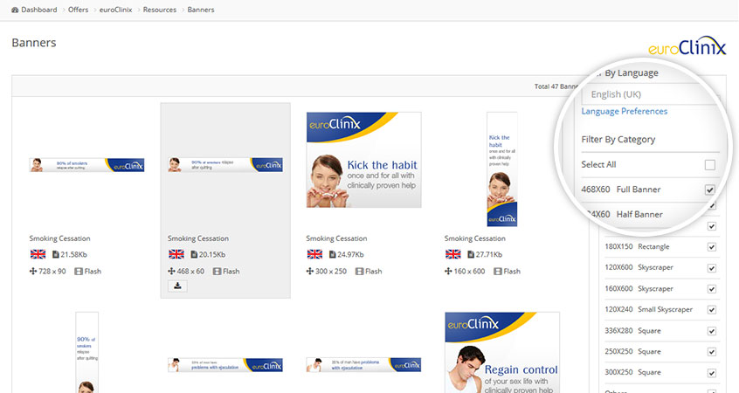Image resolution: width=739 pixels, height=393 pixels.
Task: Click the 336X280 Square label
Action: (x=633, y=331)
